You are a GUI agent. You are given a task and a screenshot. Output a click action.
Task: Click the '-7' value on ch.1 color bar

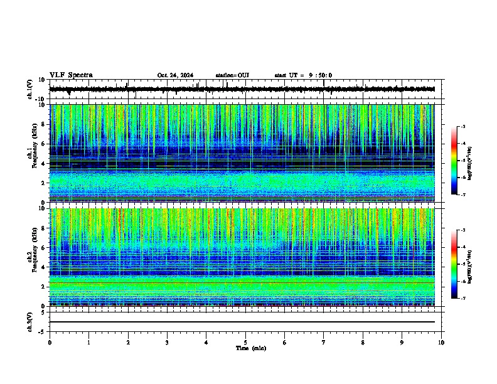coord(463,195)
